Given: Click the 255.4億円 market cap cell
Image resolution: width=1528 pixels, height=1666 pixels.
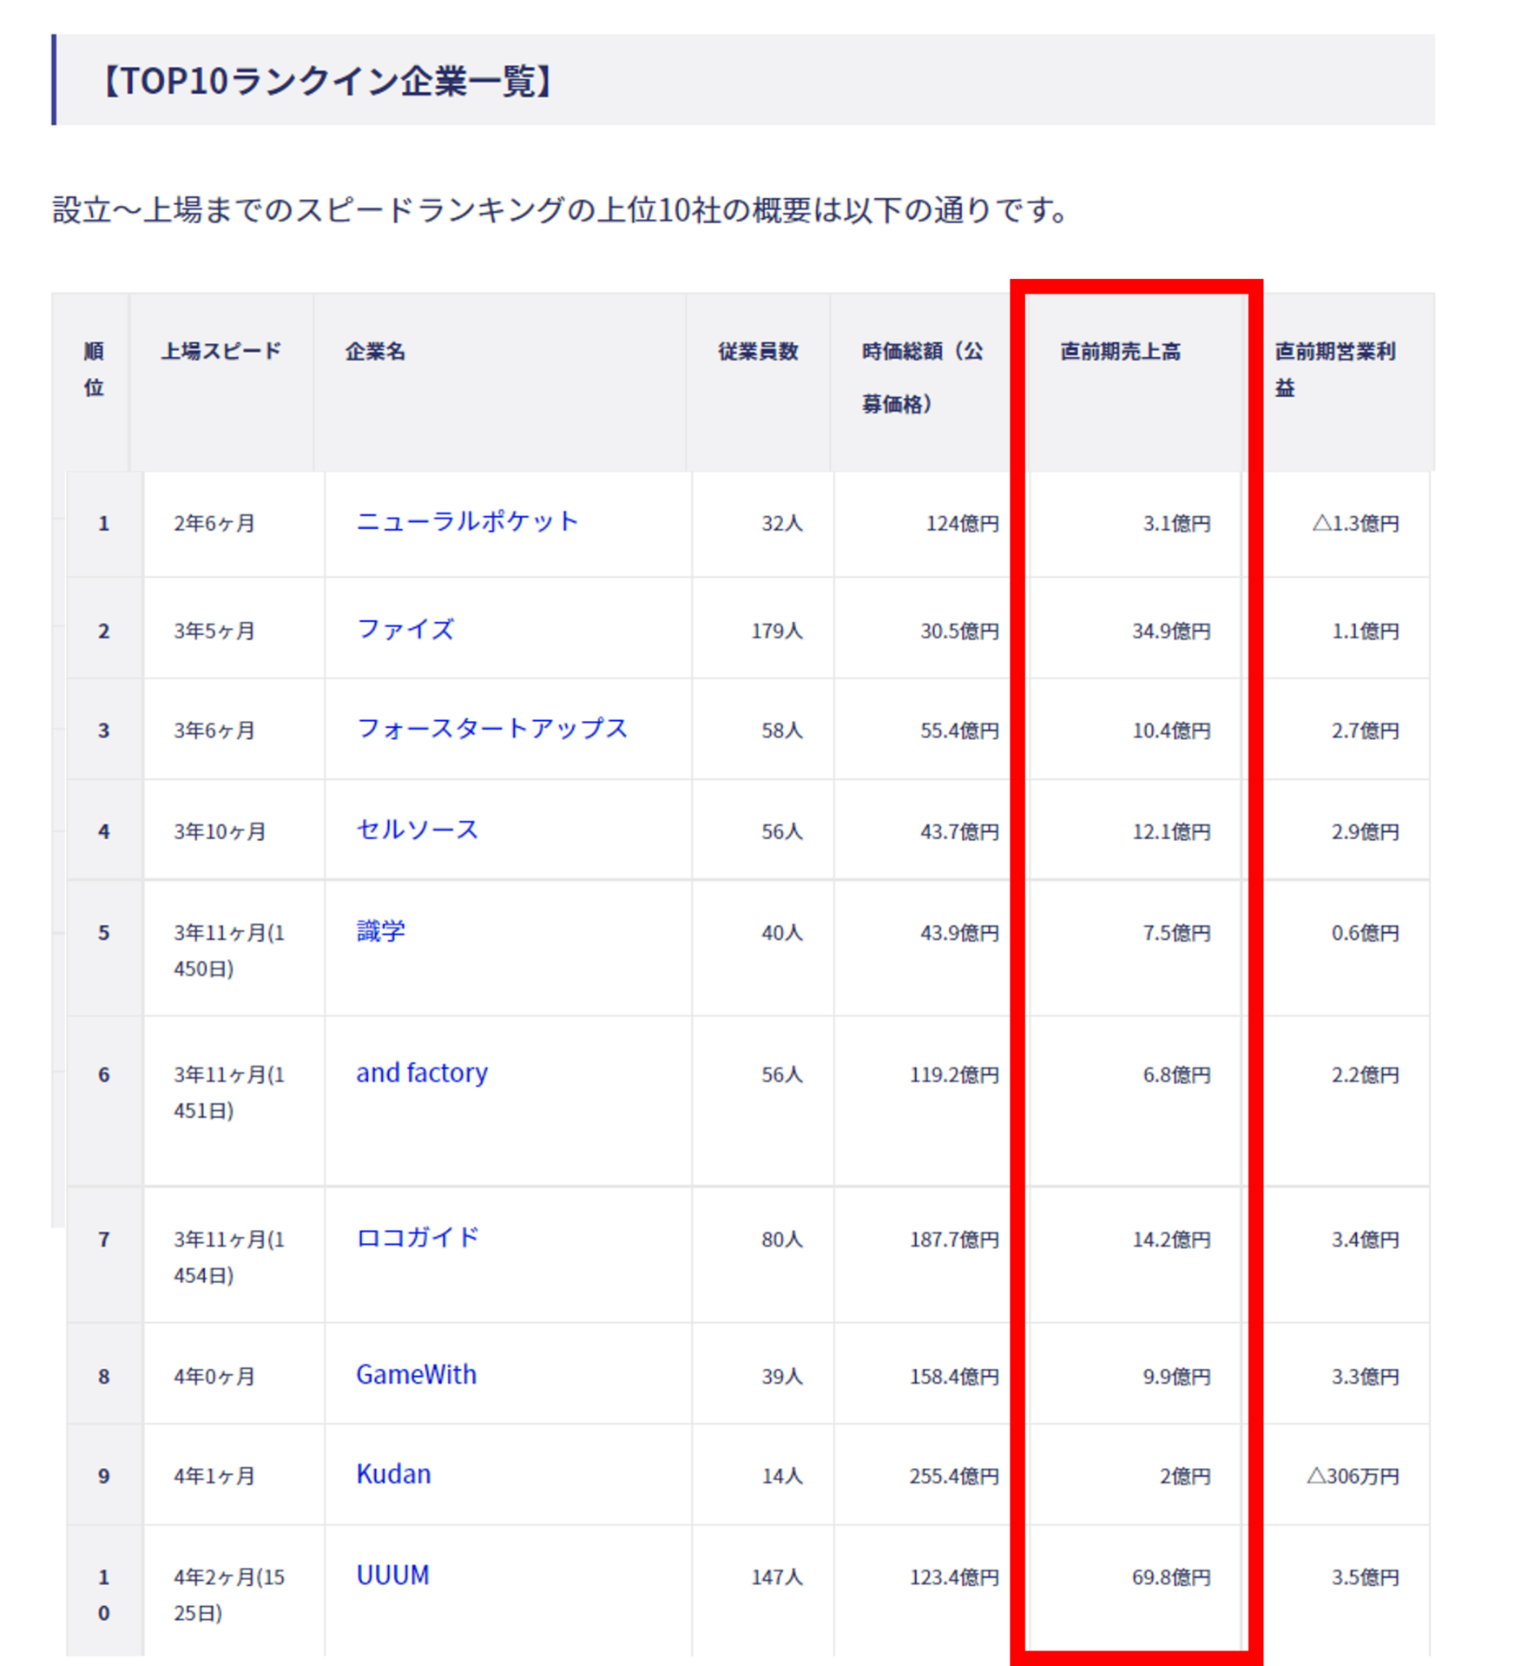Looking at the screenshot, I should (953, 1477).
